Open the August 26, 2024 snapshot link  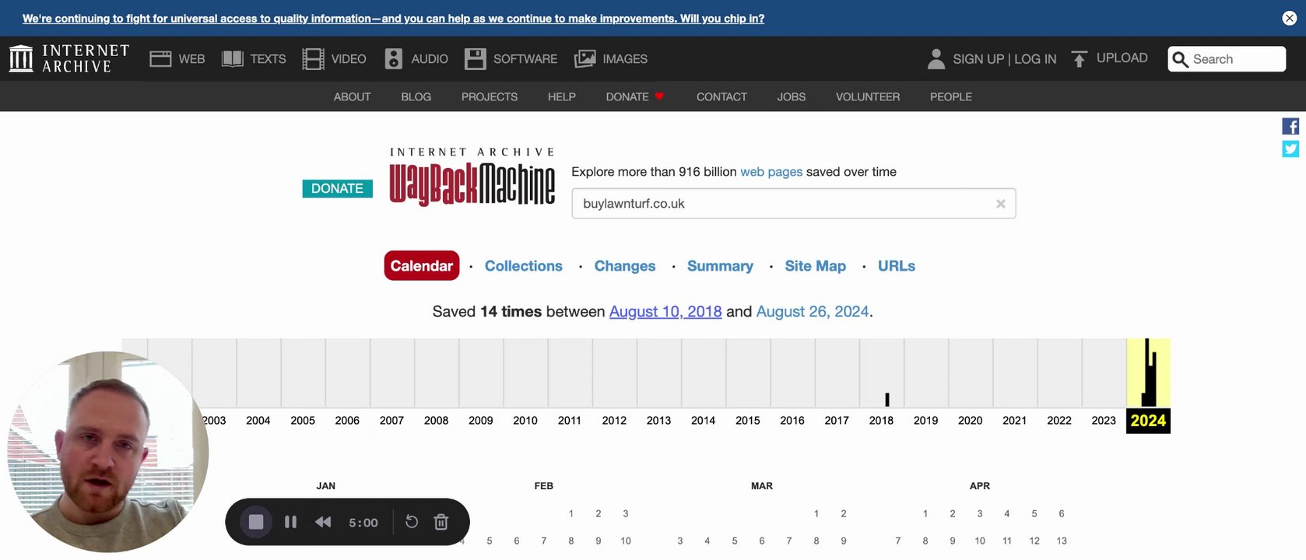click(x=813, y=312)
